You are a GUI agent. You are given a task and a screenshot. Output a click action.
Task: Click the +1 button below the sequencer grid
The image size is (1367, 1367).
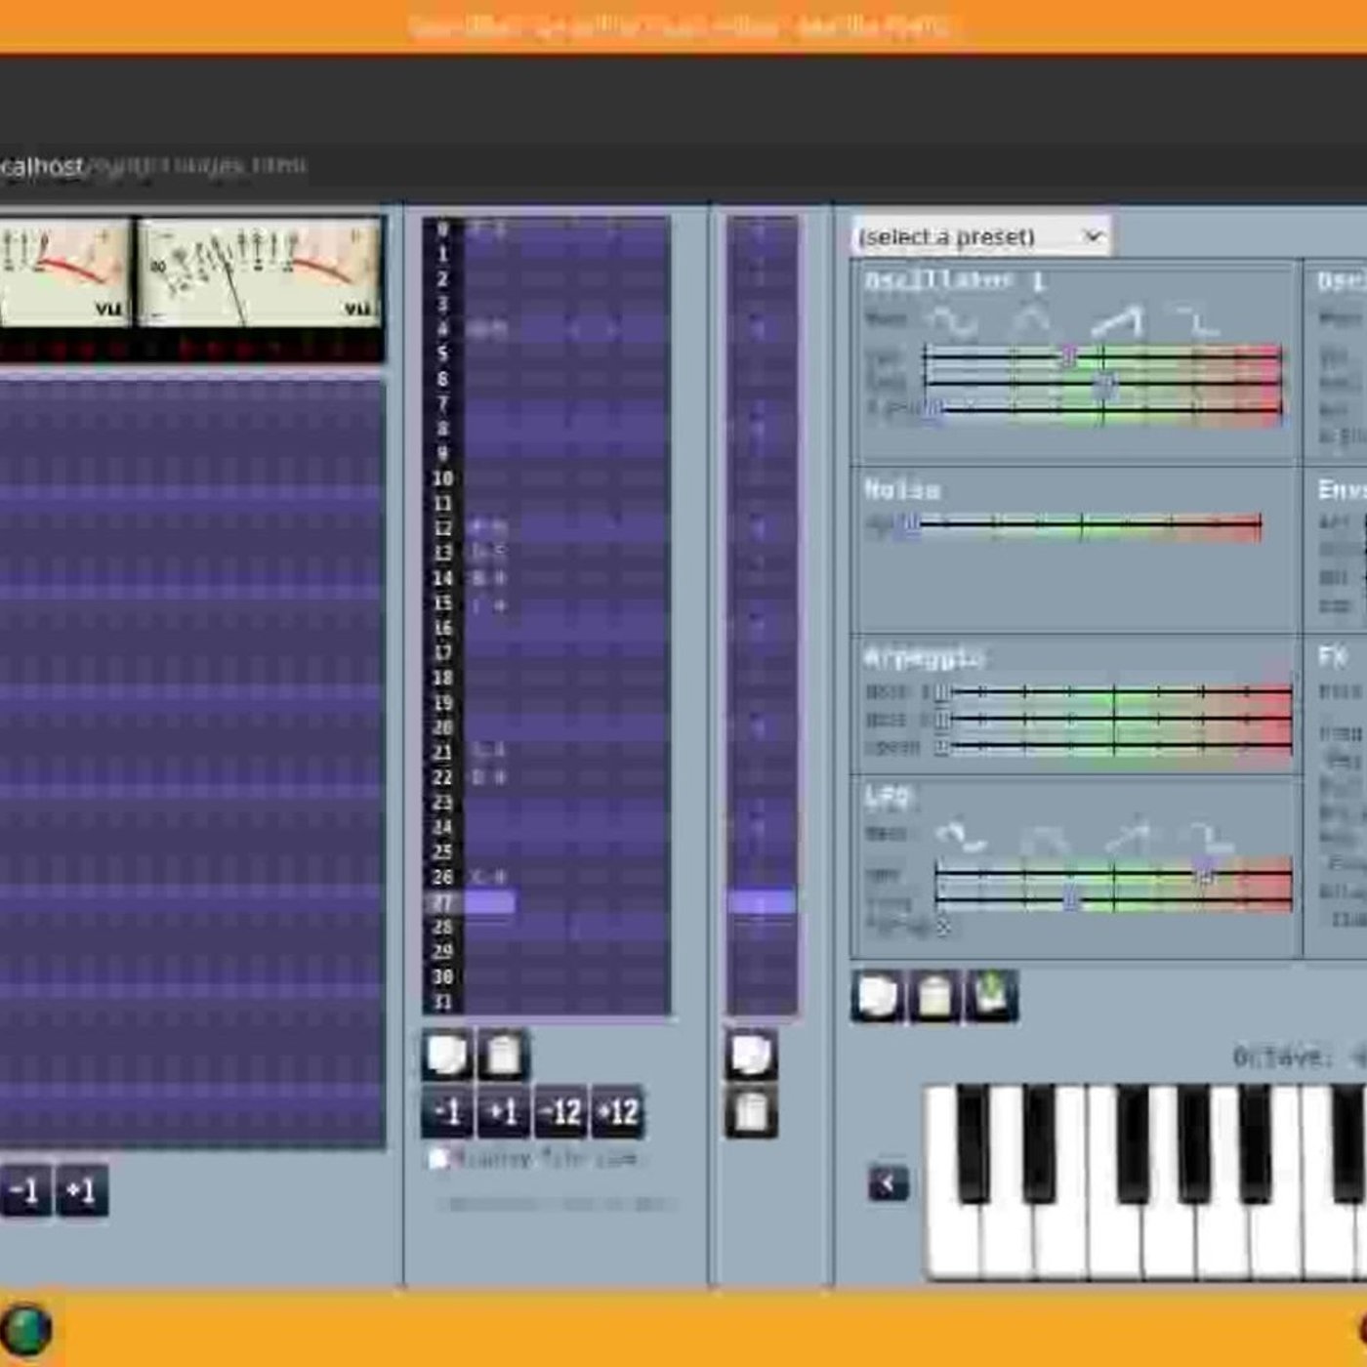pyautogui.click(x=81, y=1191)
